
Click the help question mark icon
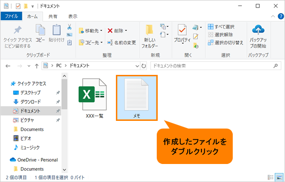point(281,16)
